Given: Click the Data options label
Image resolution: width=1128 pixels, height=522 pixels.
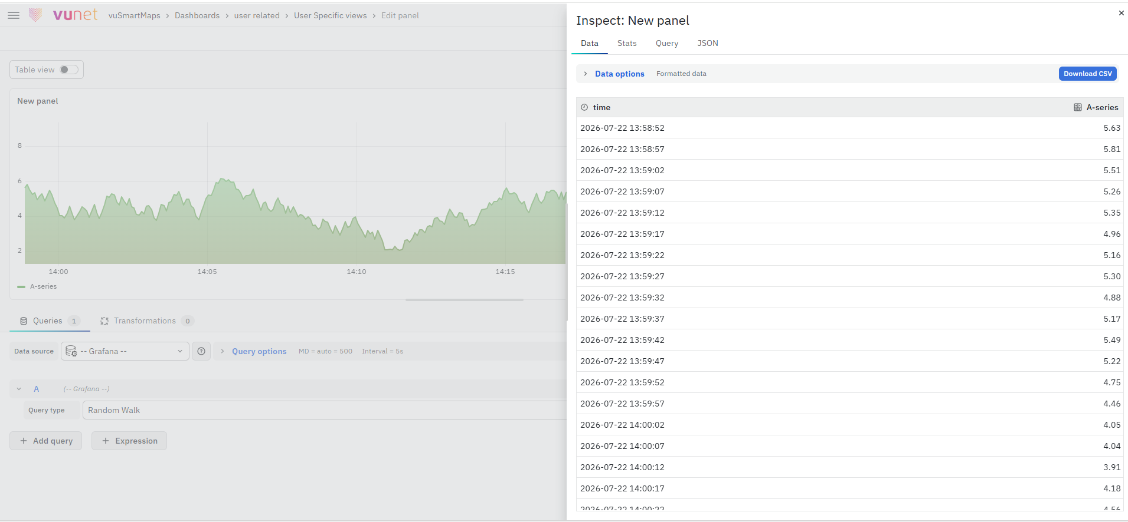Looking at the screenshot, I should pyautogui.click(x=620, y=74).
